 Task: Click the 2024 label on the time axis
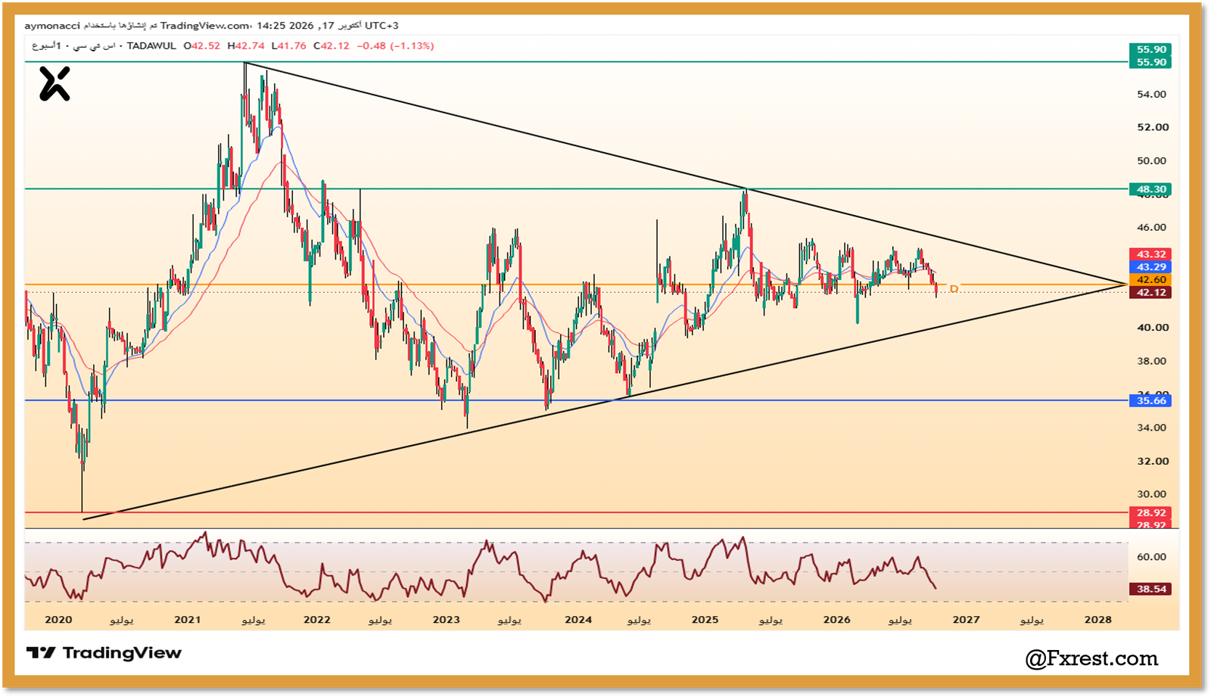point(578,620)
